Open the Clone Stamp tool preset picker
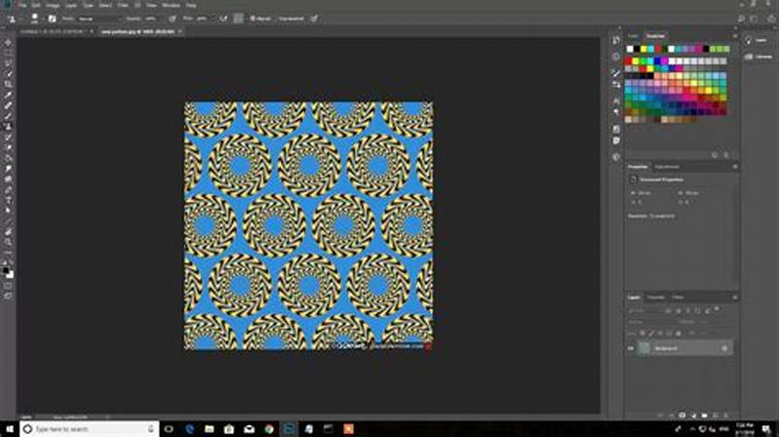The image size is (780, 437). [13, 19]
